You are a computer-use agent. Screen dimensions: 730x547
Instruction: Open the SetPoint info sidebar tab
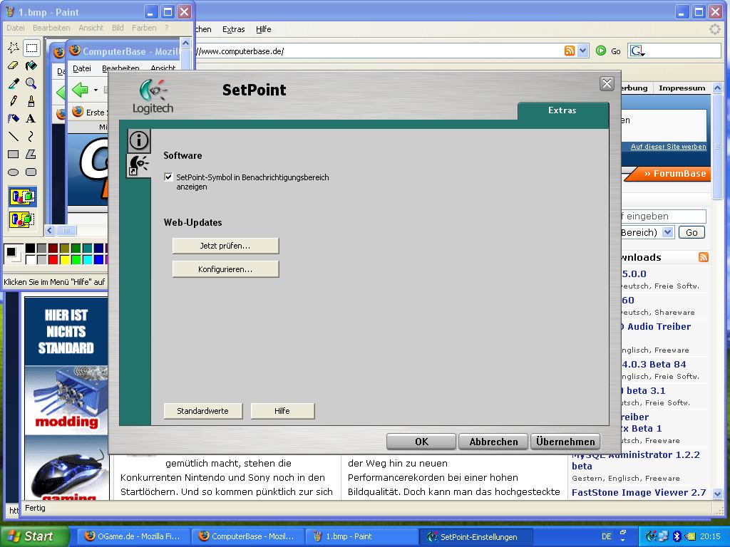tap(139, 140)
